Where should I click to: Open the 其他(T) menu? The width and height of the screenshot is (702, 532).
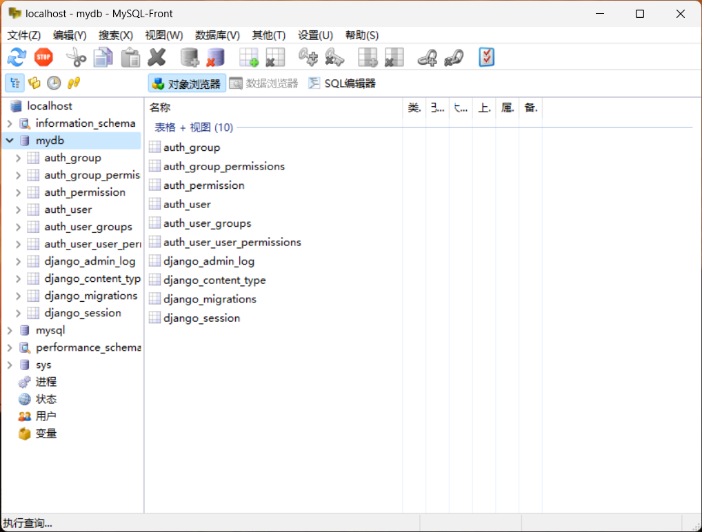point(269,35)
